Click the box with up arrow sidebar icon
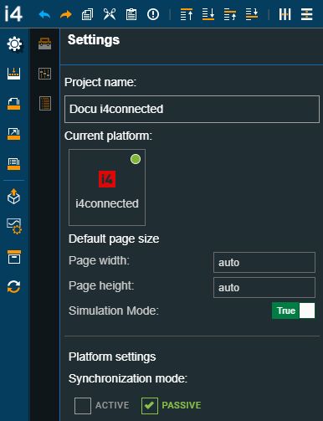The width and height of the screenshot is (323, 421). (x=13, y=197)
